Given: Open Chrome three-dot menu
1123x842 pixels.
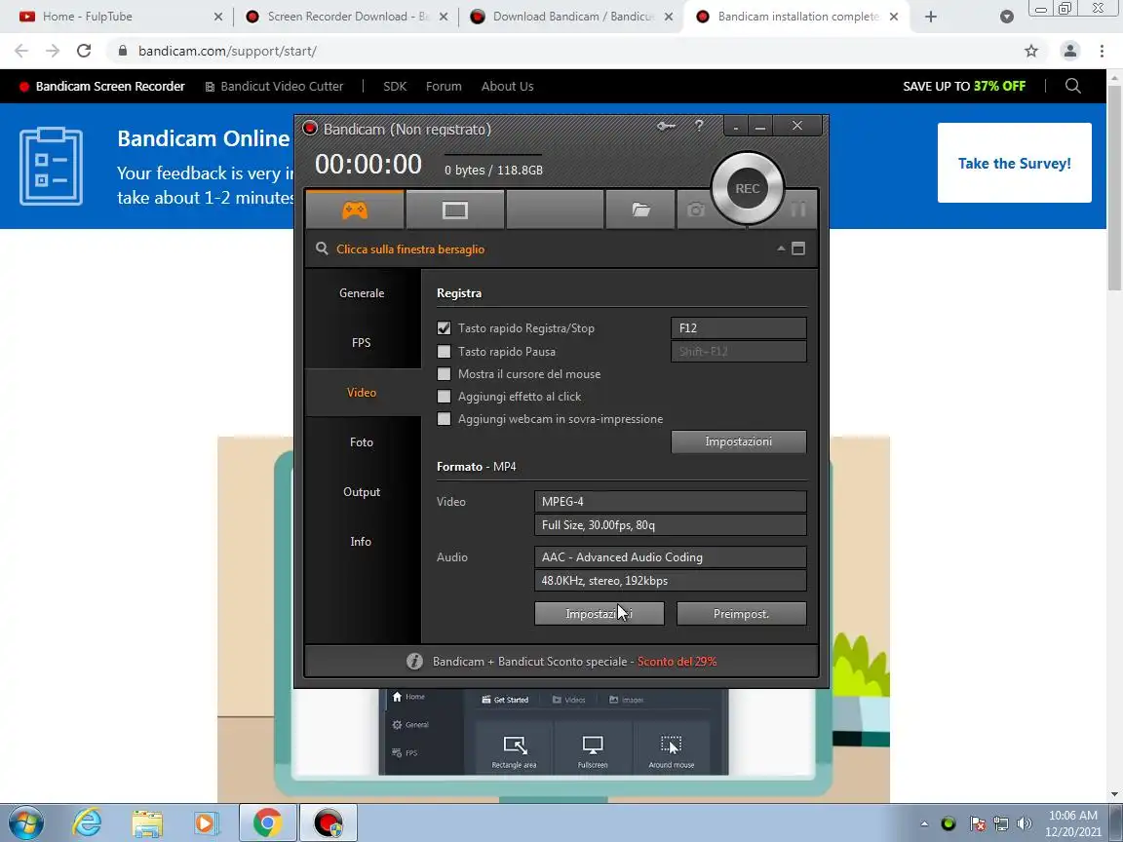Looking at the screenshot, I should click(x=1102, y=51).
